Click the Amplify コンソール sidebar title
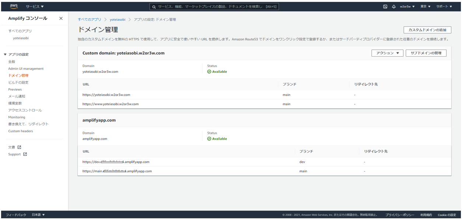This screenshot has width=462, height=219. pyautogui.click(x=28, y=18)
